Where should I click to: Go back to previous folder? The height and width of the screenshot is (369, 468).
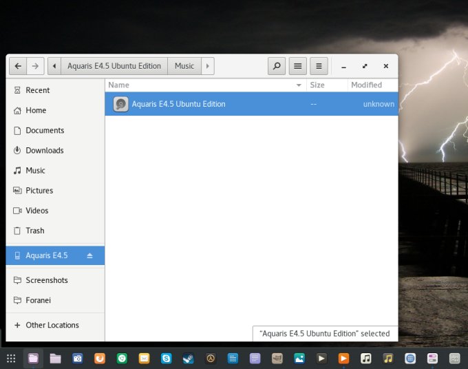(17, 66)
